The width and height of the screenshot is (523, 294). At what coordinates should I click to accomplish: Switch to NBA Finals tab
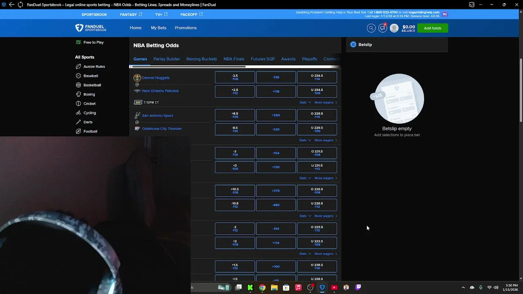(234, 59)
